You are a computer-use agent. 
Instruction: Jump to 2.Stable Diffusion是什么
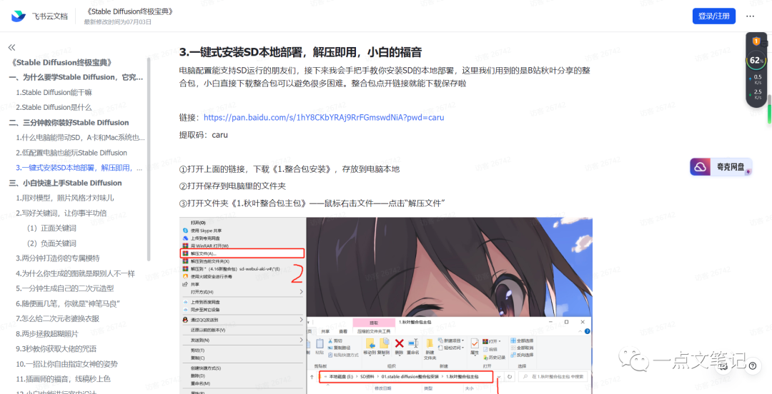pyautogui.click(x=54, y=107)
